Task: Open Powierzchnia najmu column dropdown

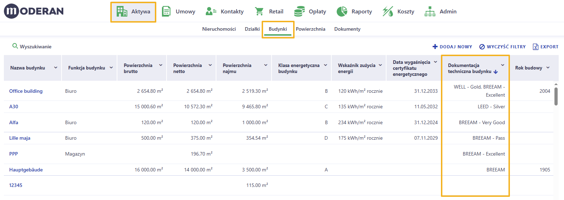Action: point(266,65)
